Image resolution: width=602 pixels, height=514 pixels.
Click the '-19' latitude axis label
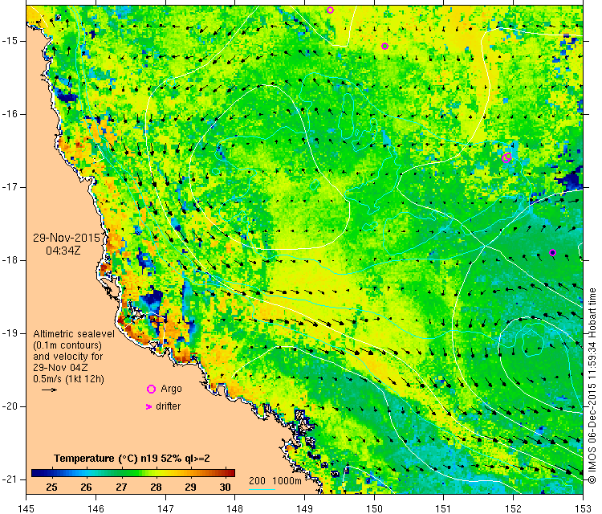(9, 333)
